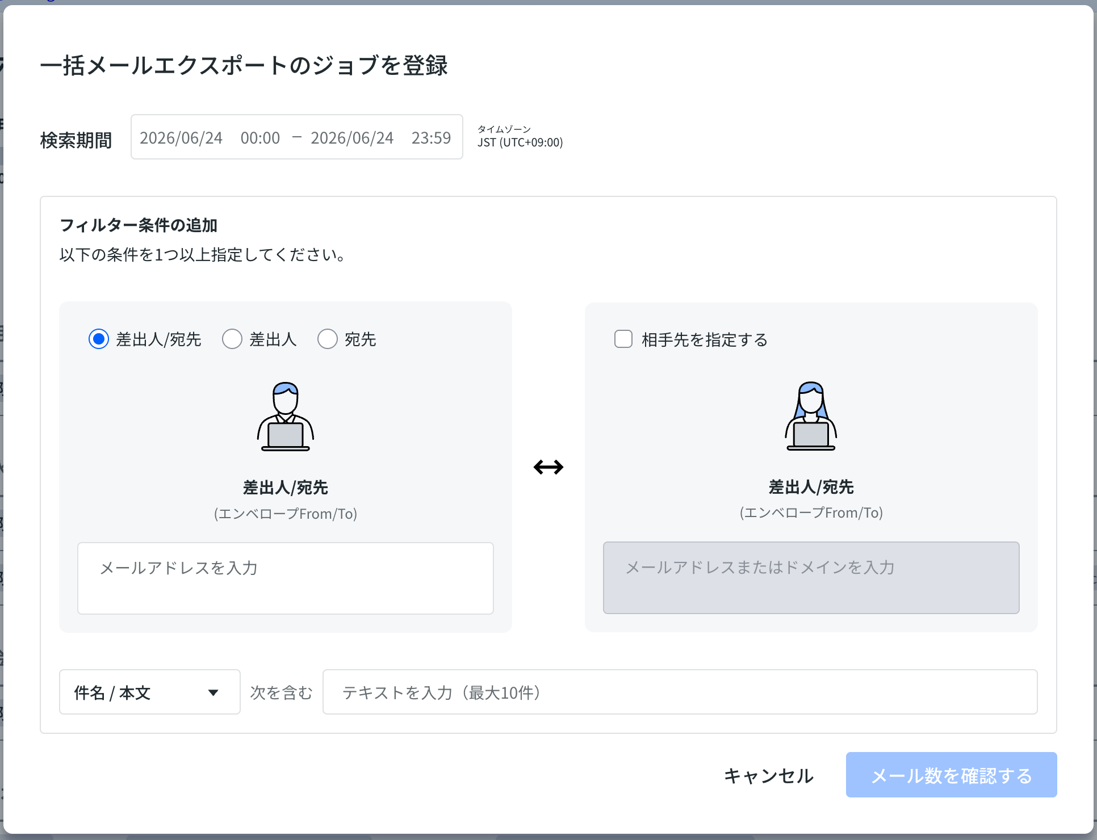Click the dialog title 一括メールエクスポートのジョブを登録
The width and height of the screenshot is (1097, 840).
[x=244, y=65]
